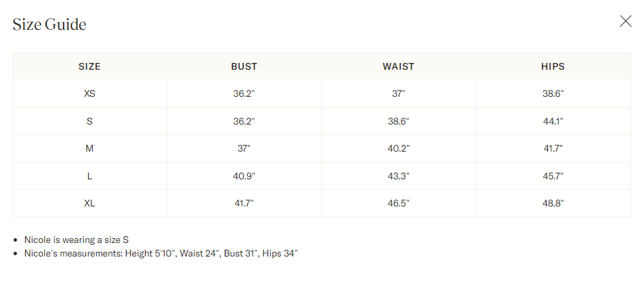Click the 45.7" hips value for size L
The width and height of the screenshot is (638, 289).
pos(553,176)
